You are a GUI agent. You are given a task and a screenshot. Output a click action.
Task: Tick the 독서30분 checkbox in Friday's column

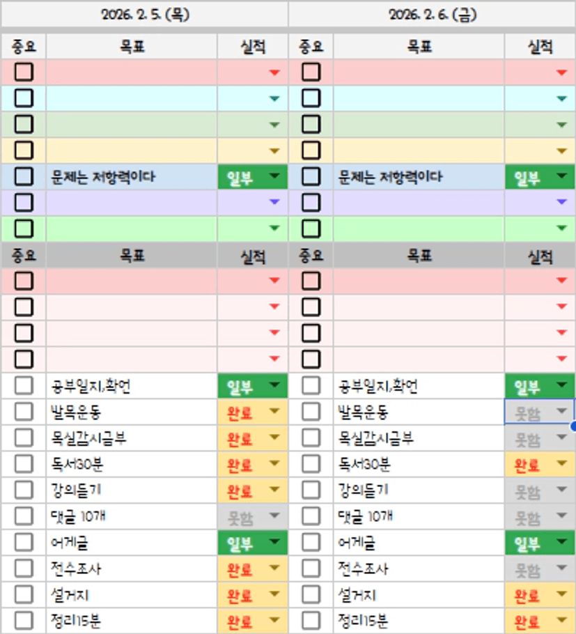[311, 464]
